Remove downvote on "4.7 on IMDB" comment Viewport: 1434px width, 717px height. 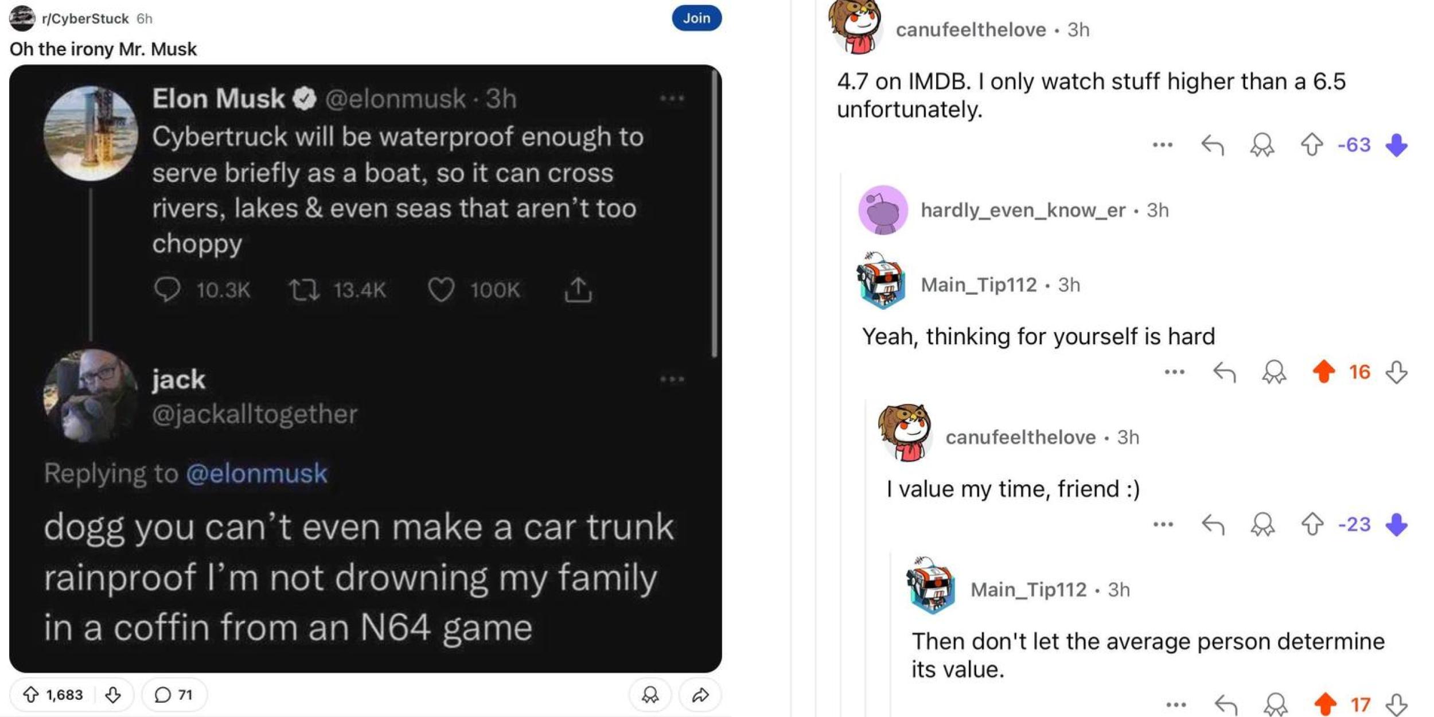[x=1396, y=145]
